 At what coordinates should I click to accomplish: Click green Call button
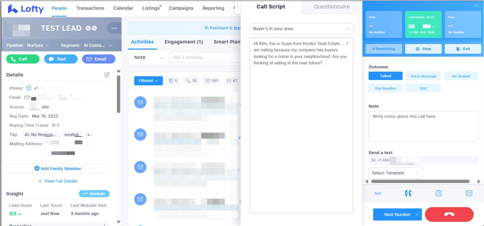[x=23, y=59]
